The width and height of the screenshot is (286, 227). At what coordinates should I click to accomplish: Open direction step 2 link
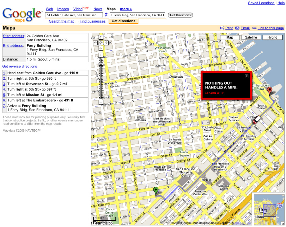[x=4, y=79]
